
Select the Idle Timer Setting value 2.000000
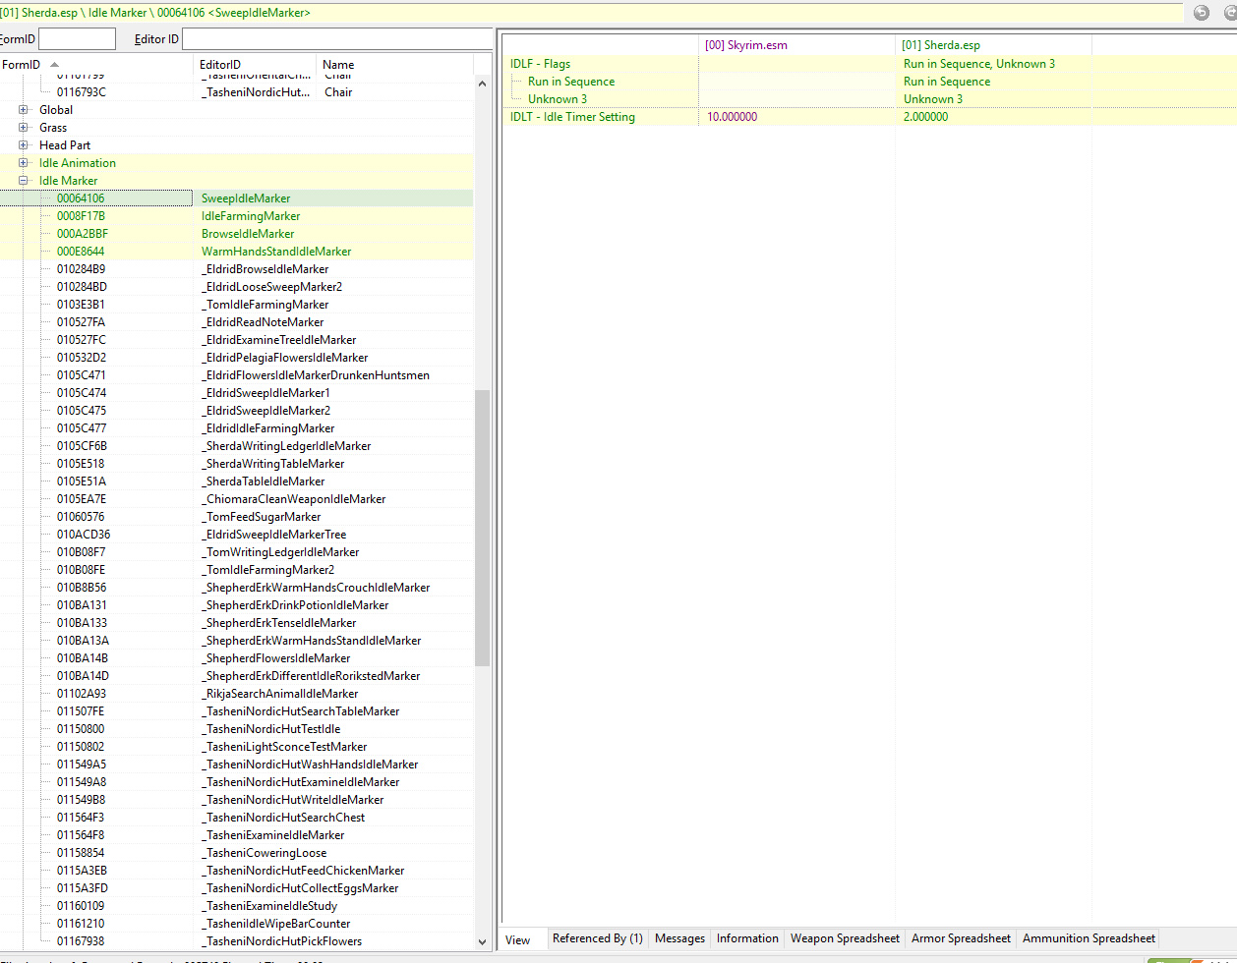click(925, 117)
